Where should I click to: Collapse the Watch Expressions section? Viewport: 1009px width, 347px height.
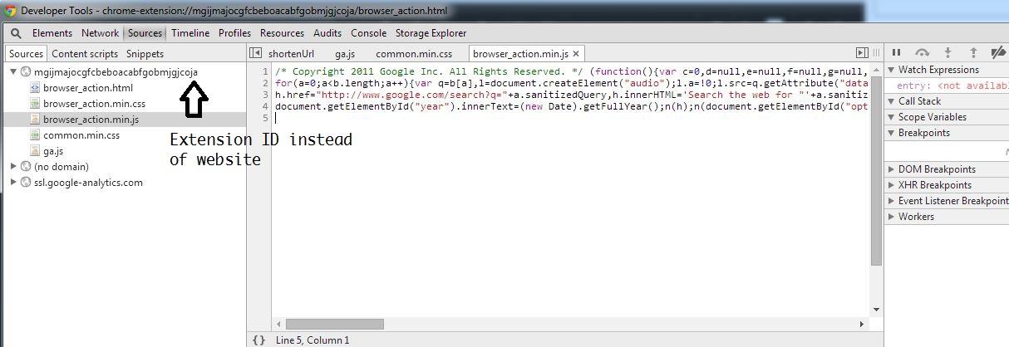(x=891, y=71)
